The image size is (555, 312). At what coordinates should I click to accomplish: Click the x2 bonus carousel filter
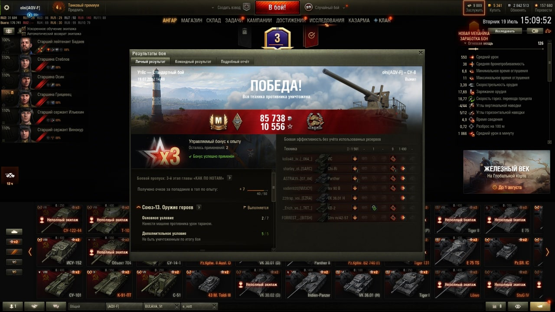14,242
